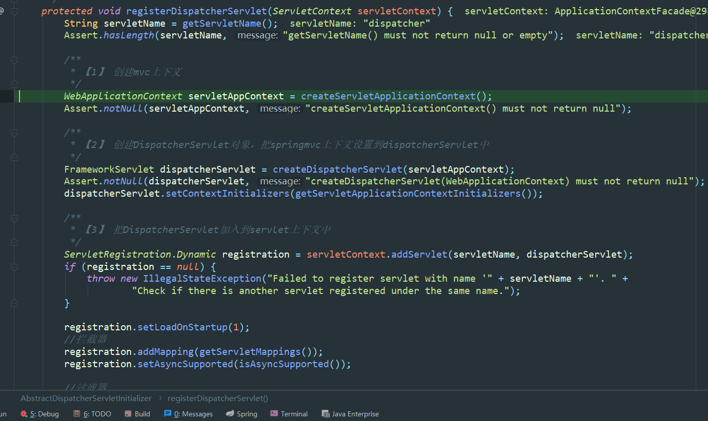708x421 pixels.
Task: Click createServletApplicationContext() call on highlighted line
Action: (x=394, y=96)
